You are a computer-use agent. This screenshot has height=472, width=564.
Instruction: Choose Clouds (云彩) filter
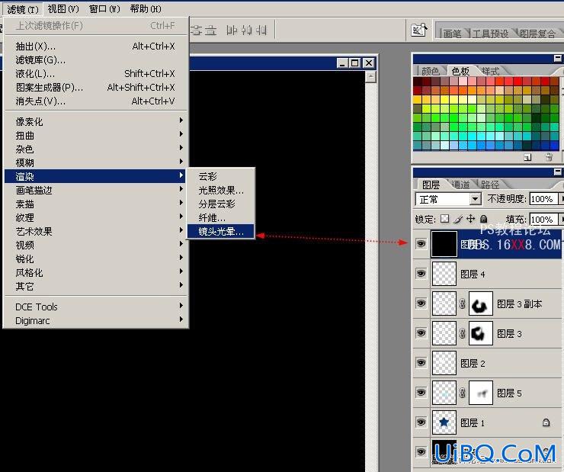click(x=221, y=176)
